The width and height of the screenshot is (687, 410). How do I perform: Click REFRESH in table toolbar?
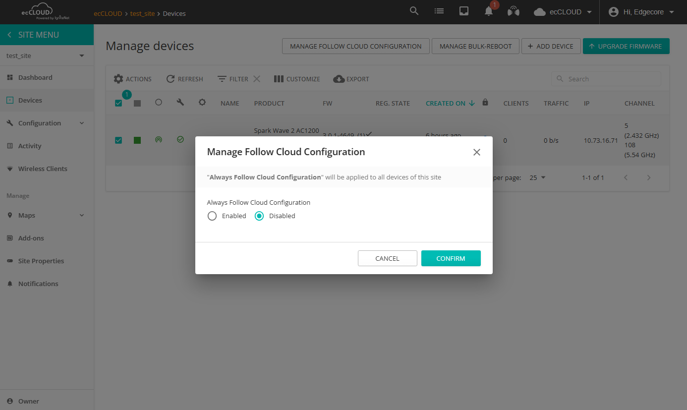point(184,79)
